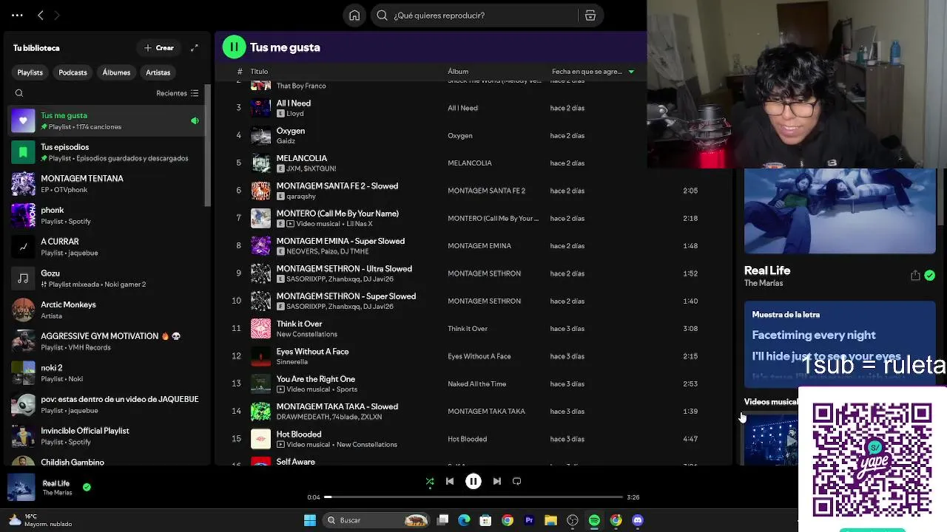Toggle repeat mode
The height and width of the screenshot is (532, 947).
tap(517, 481)
